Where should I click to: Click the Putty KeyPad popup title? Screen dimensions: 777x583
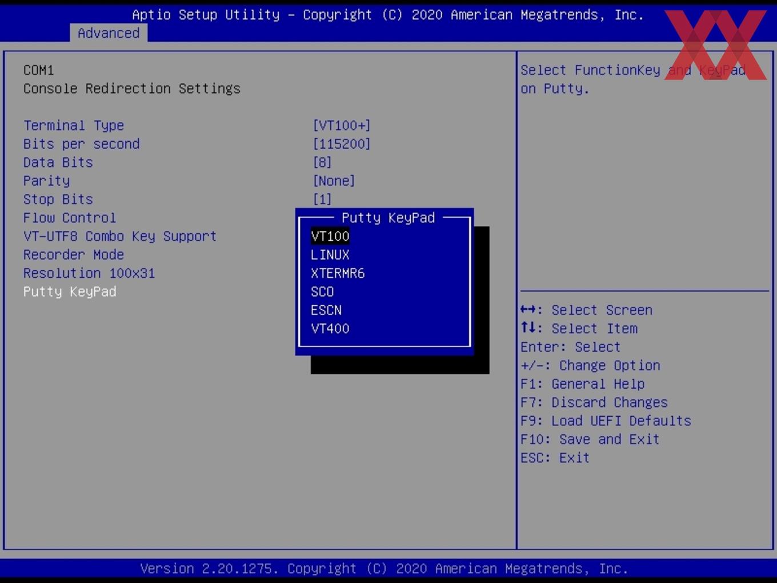[388, 218]
